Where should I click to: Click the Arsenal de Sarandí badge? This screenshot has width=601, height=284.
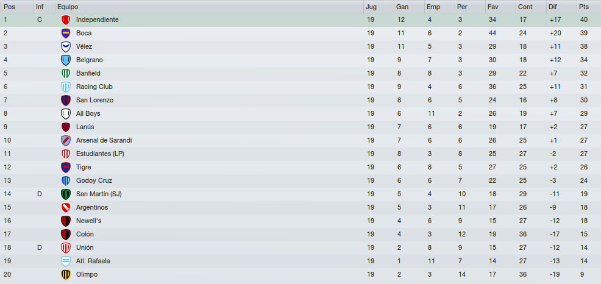click(66, 141)
